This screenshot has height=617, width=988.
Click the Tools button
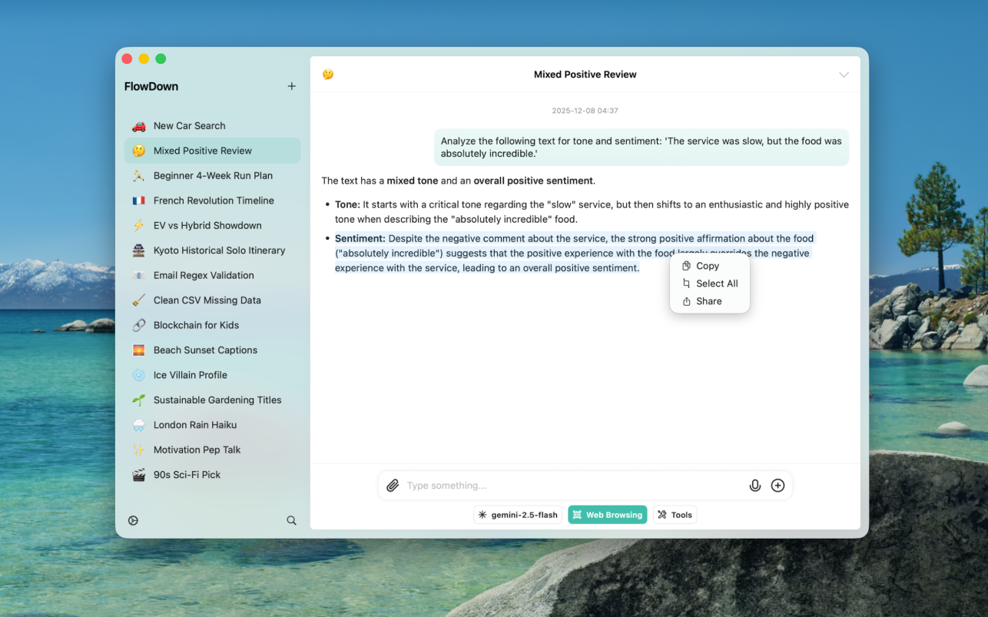pos(675,514)
